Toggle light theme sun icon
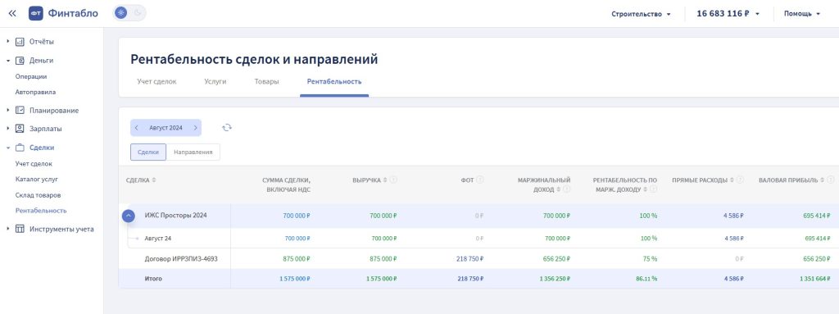The width and height of the screenshot is (839, 314). [121, 13]
